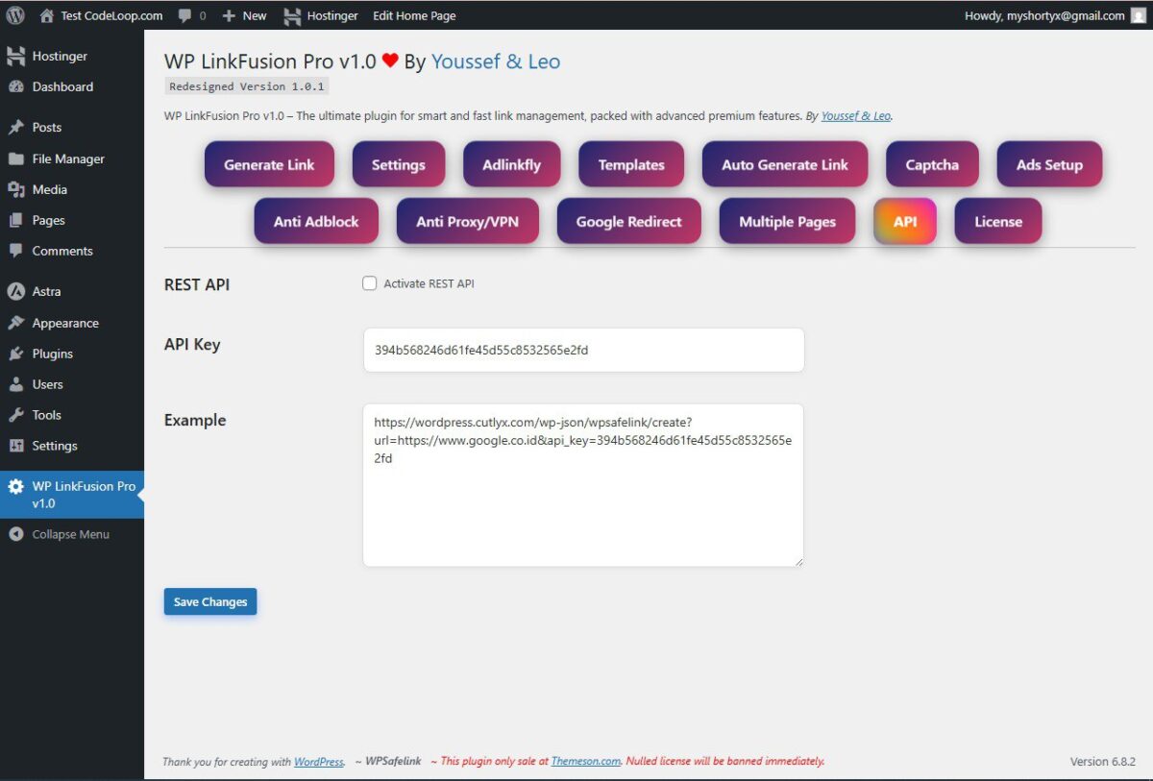This screenshot has width=1153, height=781.
Task: Click the home icon beside Test CodeLoop.com
Action: pos(46,15)
